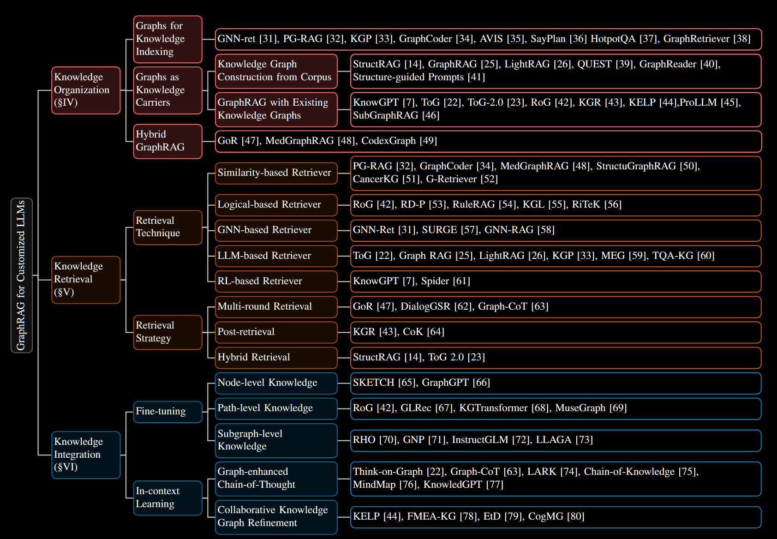This screenshot has width=777, height=539.
Task: Click the In-context Learning node
Action: tap(167, 497)
